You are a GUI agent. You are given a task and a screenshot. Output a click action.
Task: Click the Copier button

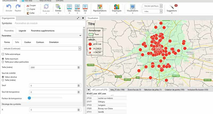(x=31, y=9)
